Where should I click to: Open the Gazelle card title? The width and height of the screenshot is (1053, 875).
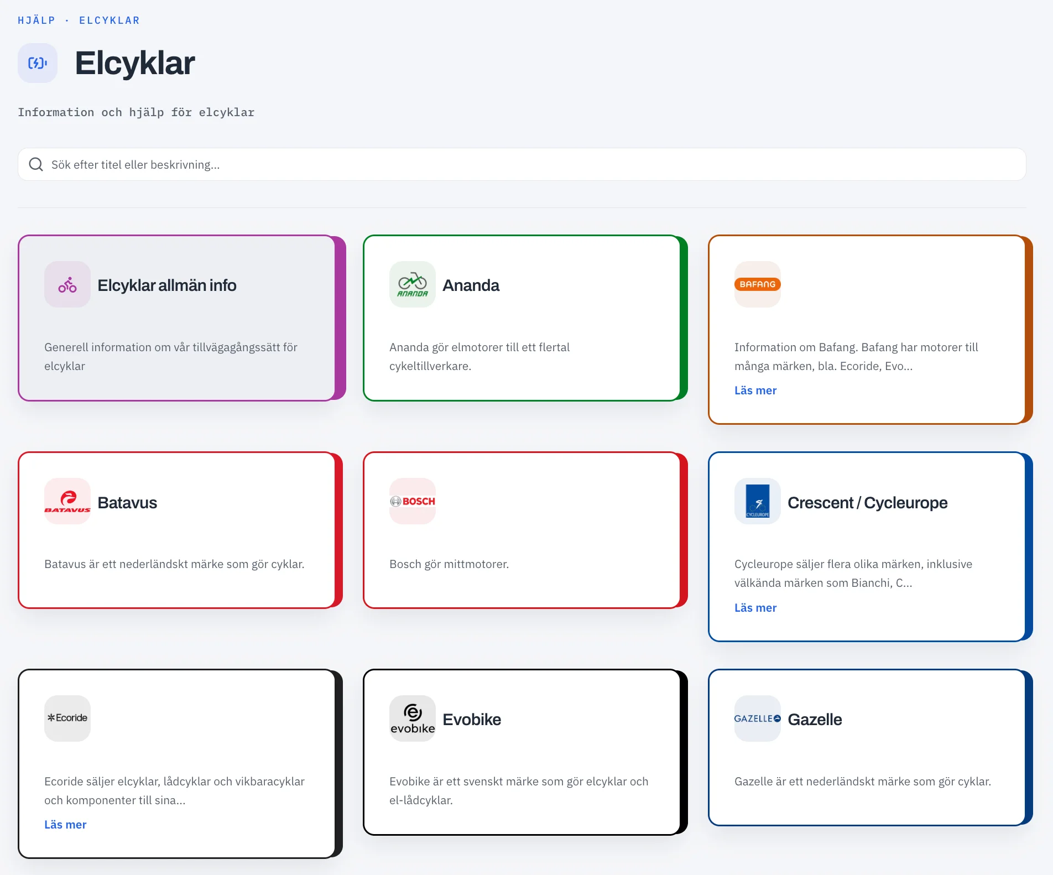(x=815, y=720)
